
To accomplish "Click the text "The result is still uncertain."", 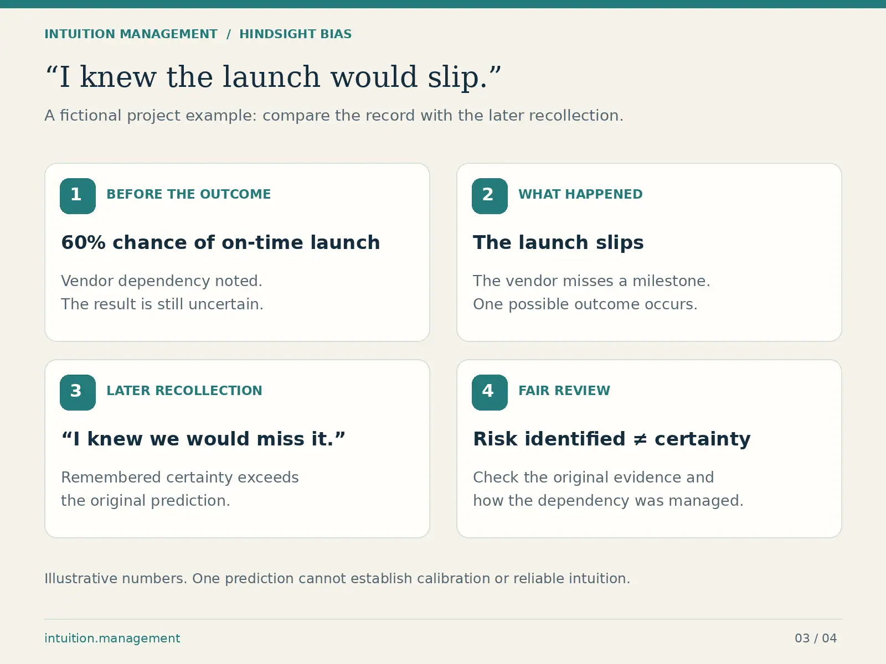I will tap(162, 304).
